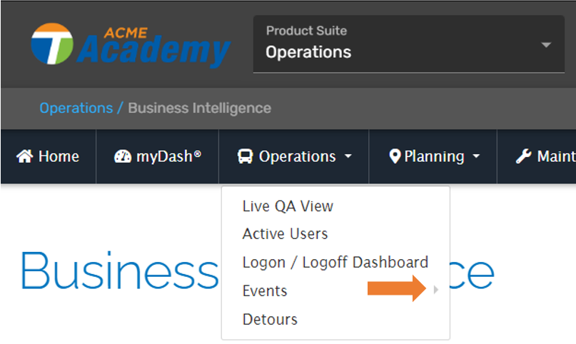This screenshot has width=576, height=344.
Task: Click the wrench icon beside Maintenance
Action: click(523, 156)
